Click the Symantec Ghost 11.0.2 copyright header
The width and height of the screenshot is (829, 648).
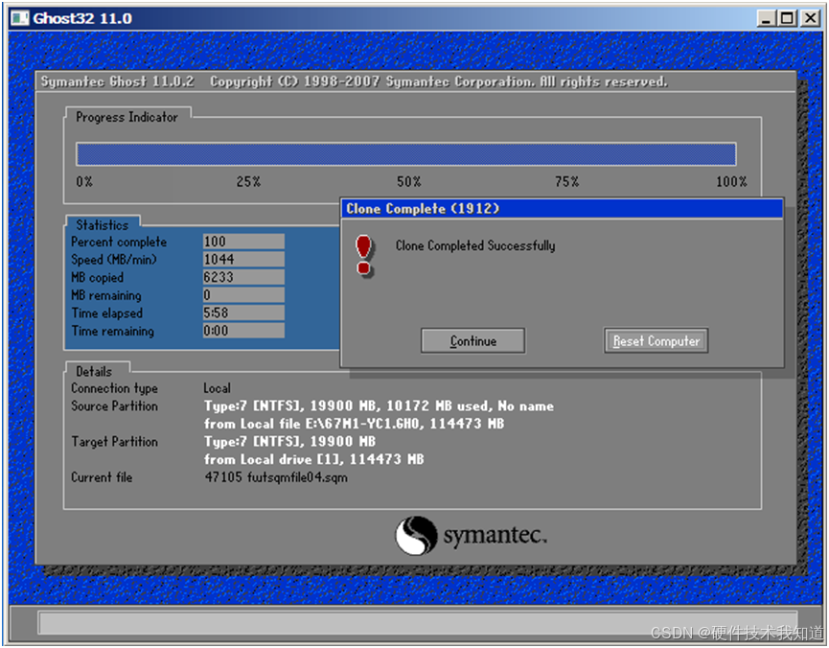coord(355,81)
